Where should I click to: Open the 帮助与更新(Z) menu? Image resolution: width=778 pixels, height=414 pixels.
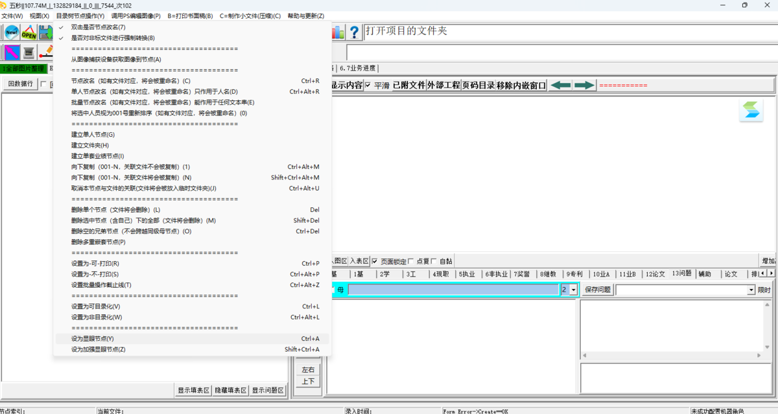306,16
